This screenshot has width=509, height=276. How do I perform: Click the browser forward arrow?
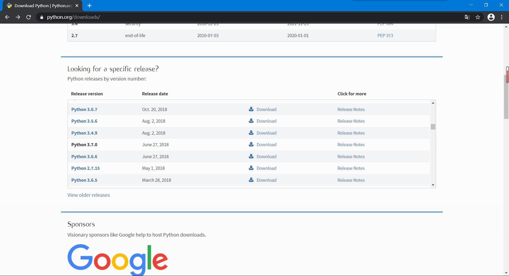point(18,17)
